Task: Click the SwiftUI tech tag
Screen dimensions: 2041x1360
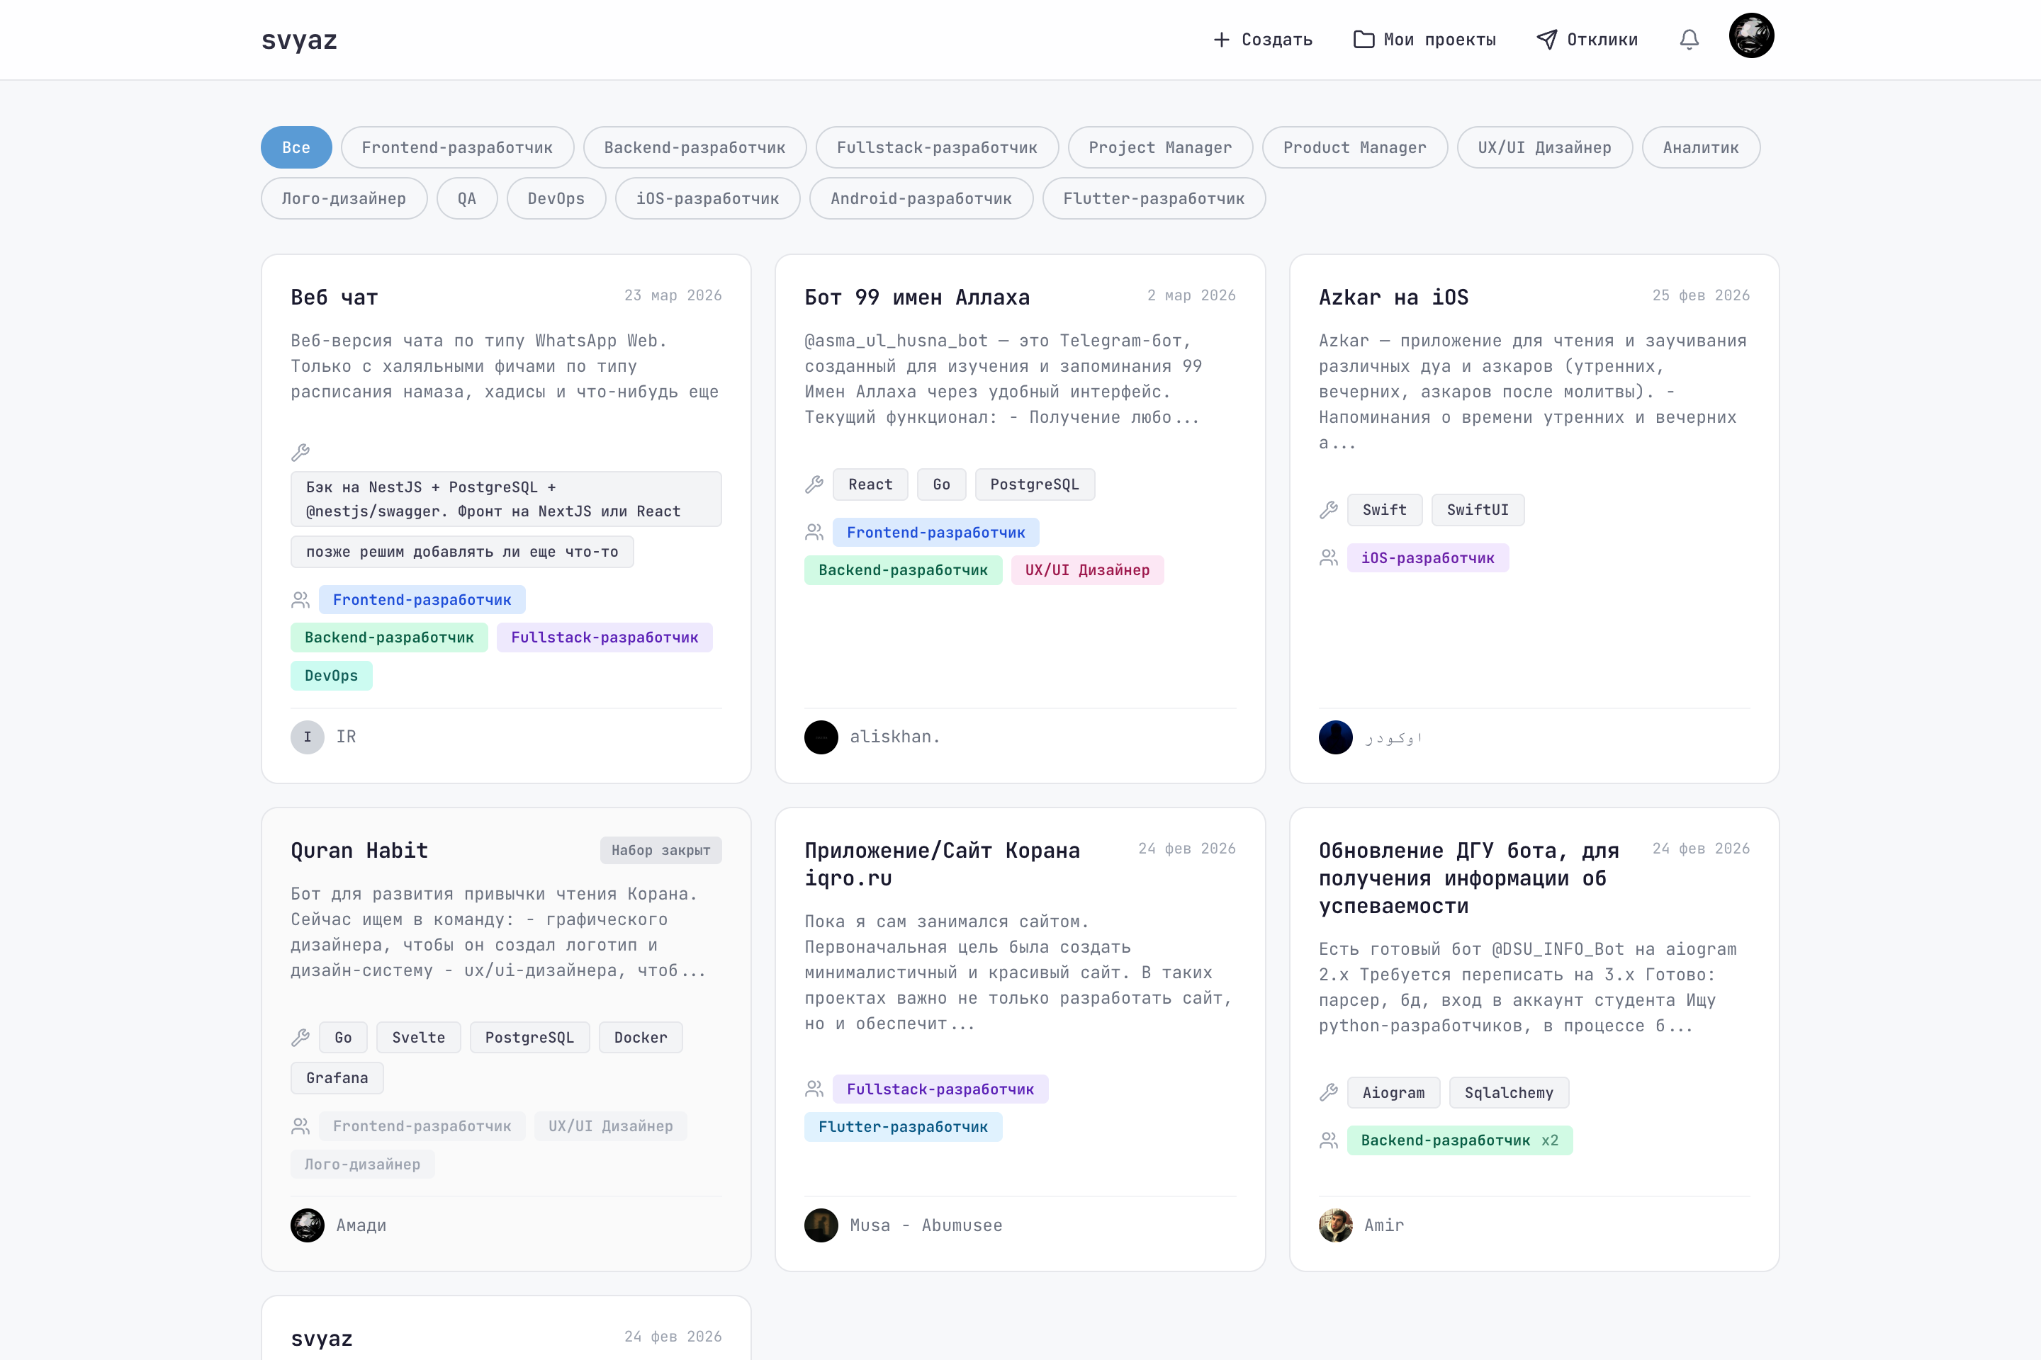Action: click(1478, 510)
